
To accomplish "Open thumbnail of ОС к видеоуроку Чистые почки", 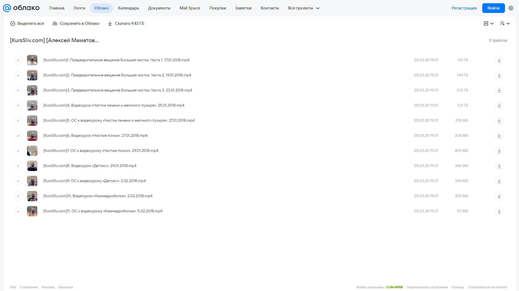I will coord(32,151).
